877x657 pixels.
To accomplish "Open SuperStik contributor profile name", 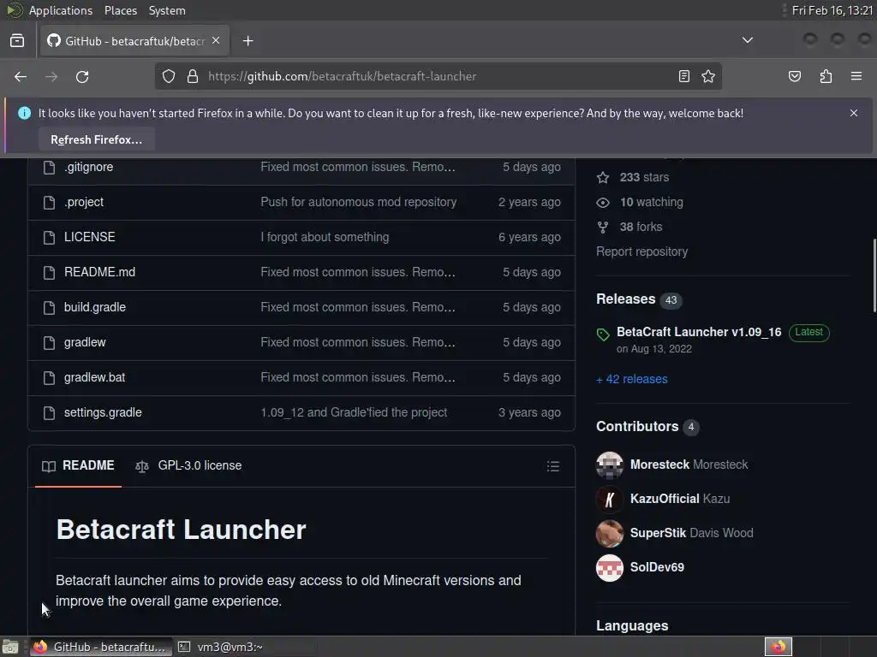I will [658, 533].
